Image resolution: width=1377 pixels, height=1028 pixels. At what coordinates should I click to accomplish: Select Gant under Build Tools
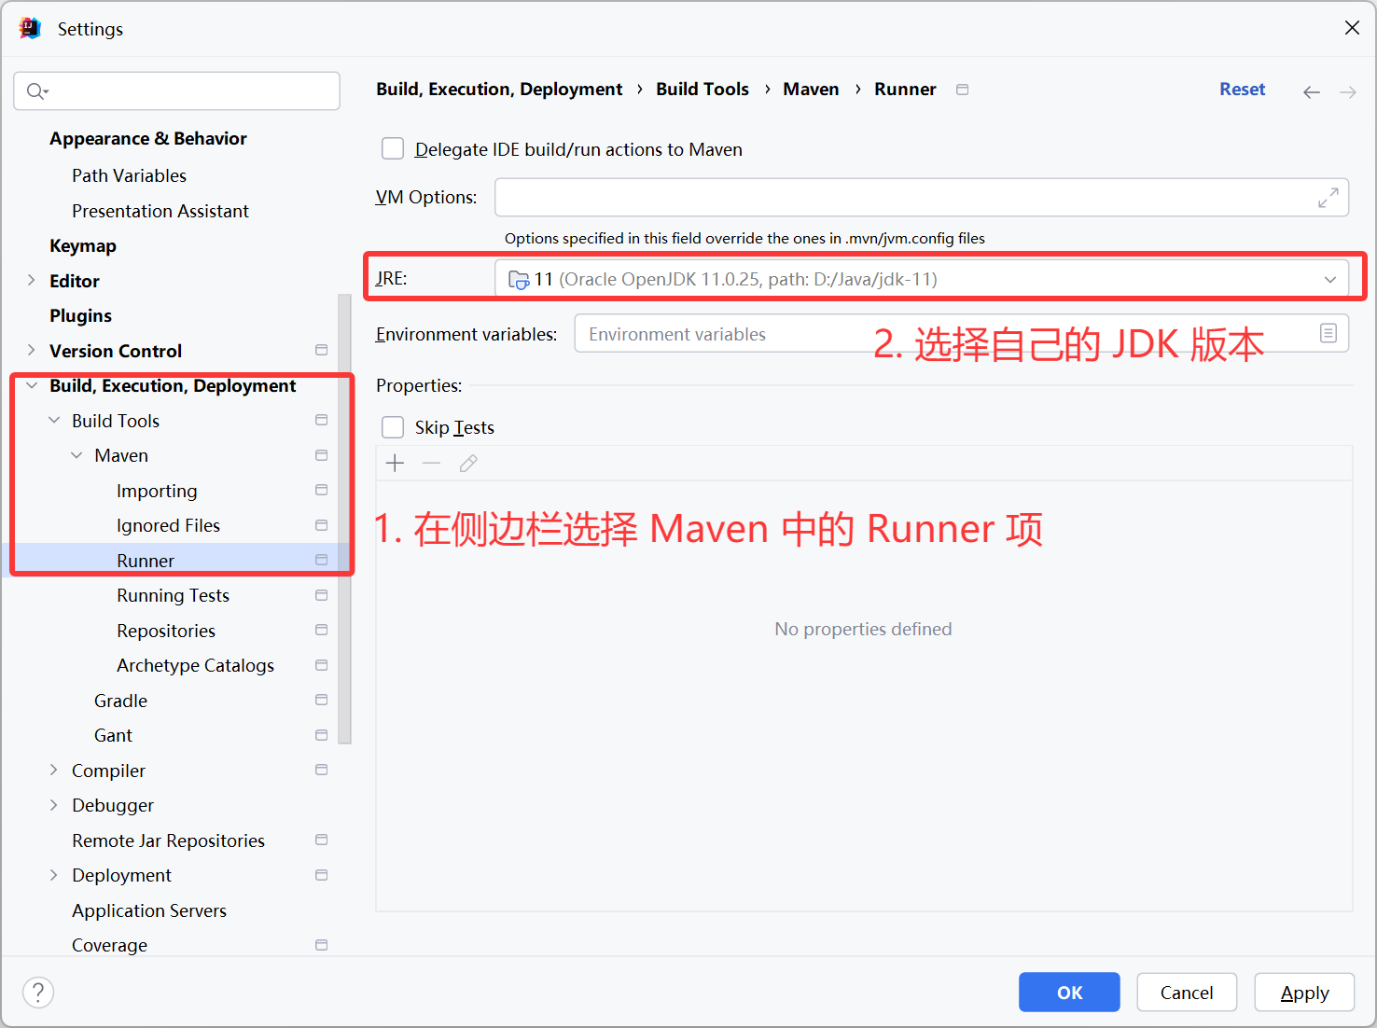coord(113,735)
